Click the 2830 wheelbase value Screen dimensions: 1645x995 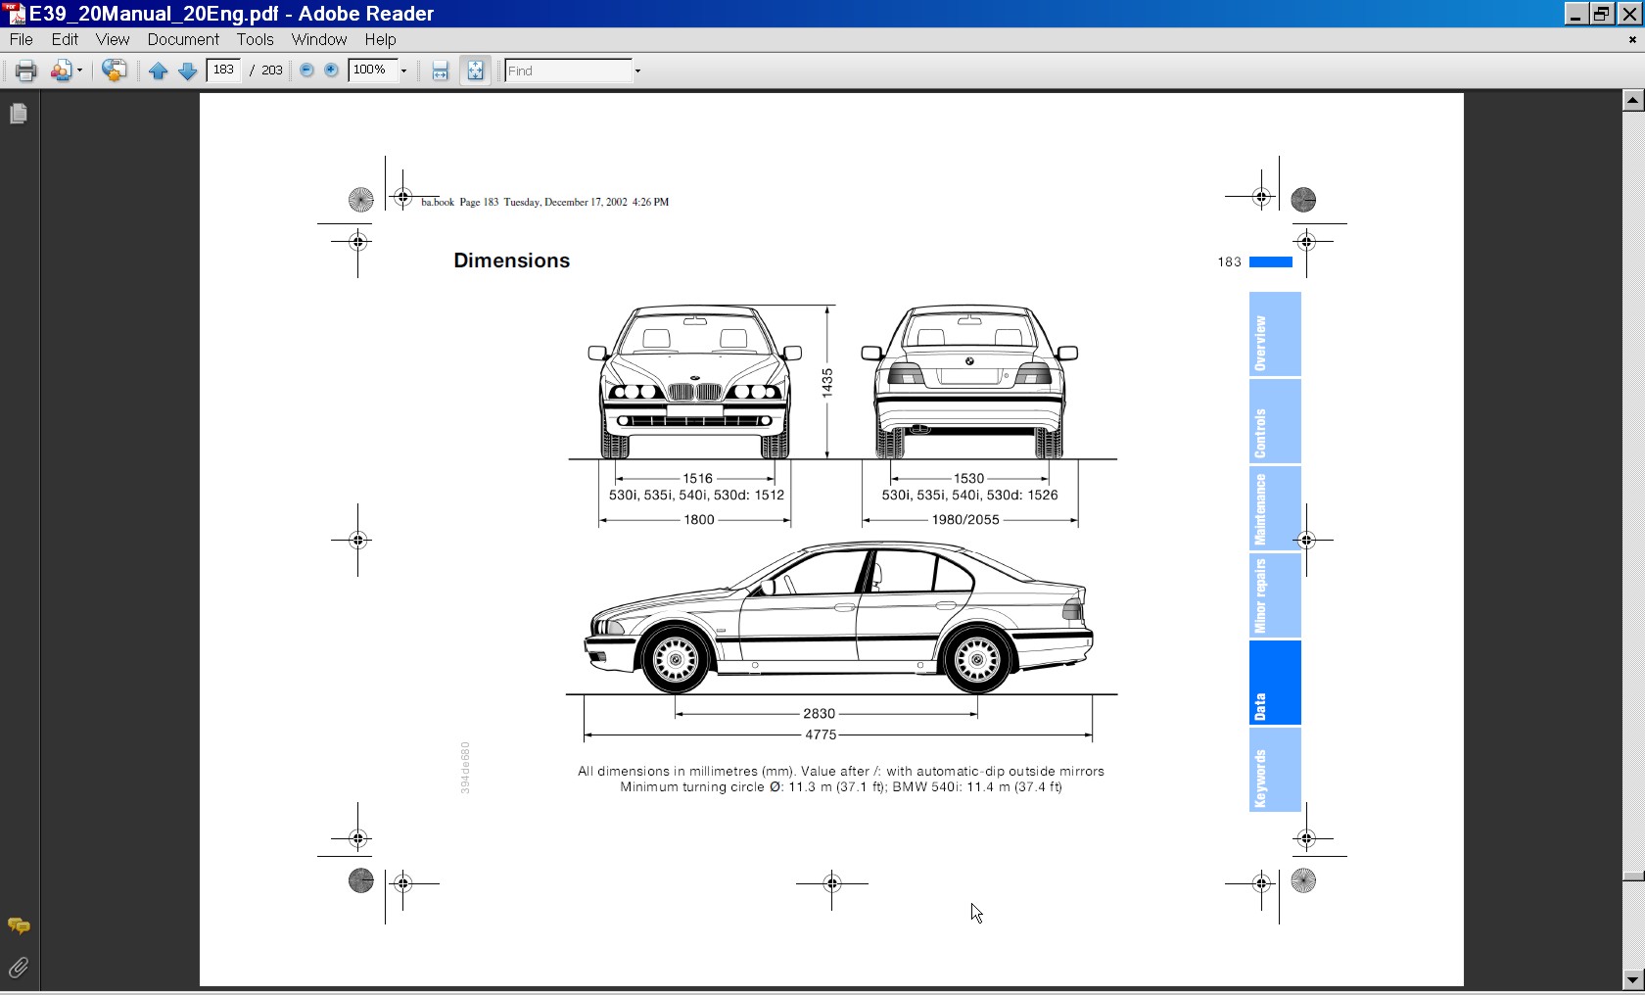coord(819,713)
